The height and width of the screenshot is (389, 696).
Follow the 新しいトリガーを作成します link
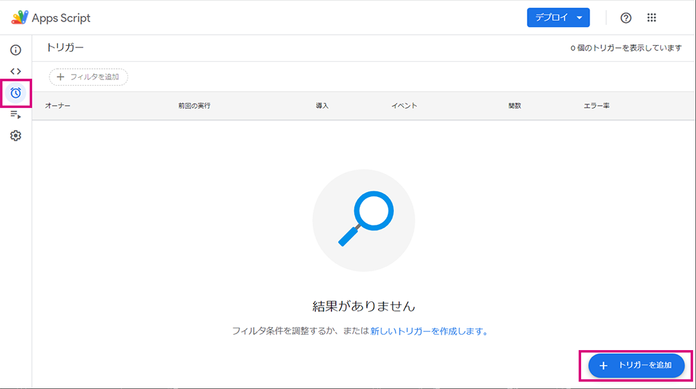(429, 331)
